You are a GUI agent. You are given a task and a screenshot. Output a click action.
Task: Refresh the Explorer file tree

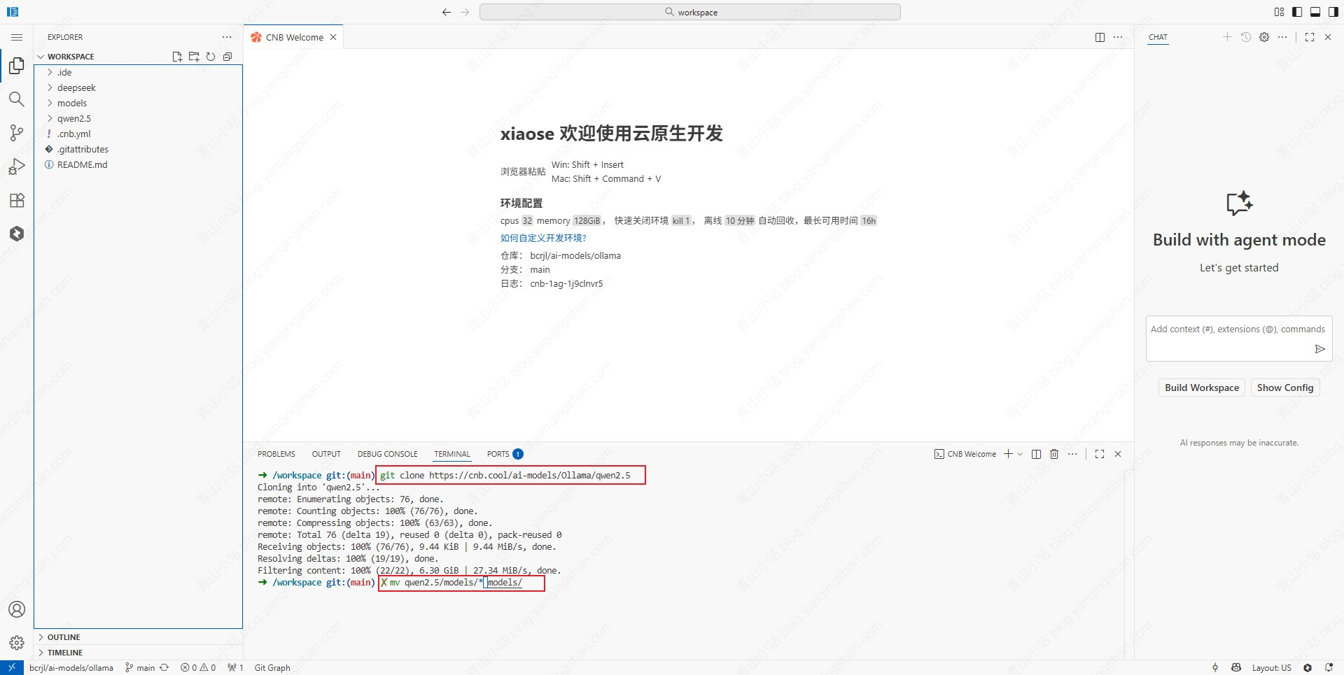pos(211,57)
